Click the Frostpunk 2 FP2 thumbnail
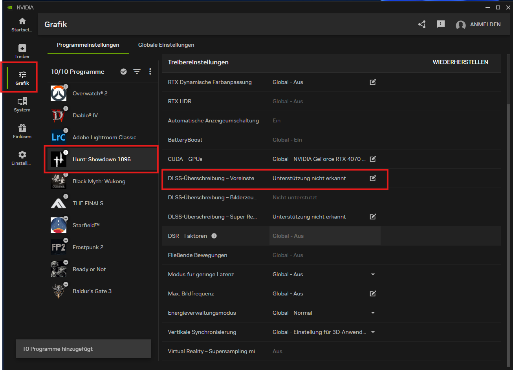Screen dimensions: 513x370 (x=59, y=247)
